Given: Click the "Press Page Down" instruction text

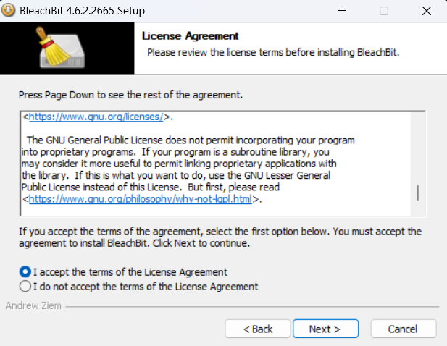Looking at the screenshot, I should point(130,95).
